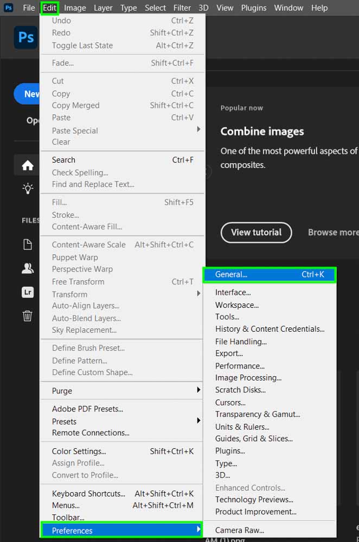This screenshot has width=359, height=542.
Task: Expand the Purge submenu arrow
Action: coord(198,390)
